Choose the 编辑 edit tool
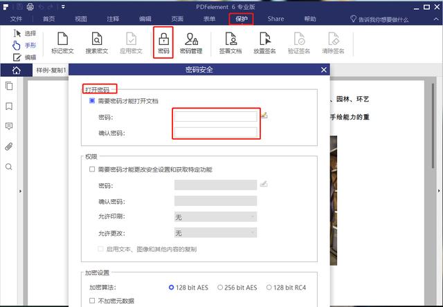Image resolution: width=443 pixels, height=307 pixels. [x=25, y=57]
